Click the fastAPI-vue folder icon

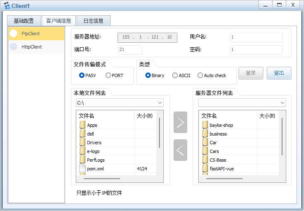[205, 169]
